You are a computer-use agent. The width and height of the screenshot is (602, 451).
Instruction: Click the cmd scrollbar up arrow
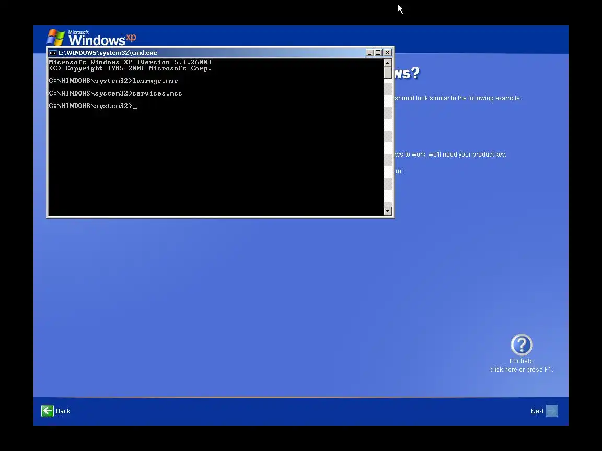pos(387,63)
